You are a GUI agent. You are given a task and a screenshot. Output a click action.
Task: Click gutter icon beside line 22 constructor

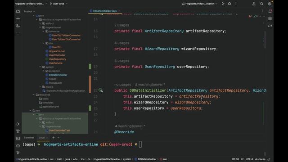point(100,90)
